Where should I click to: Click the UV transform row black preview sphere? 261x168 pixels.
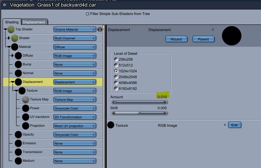[26, 117]
